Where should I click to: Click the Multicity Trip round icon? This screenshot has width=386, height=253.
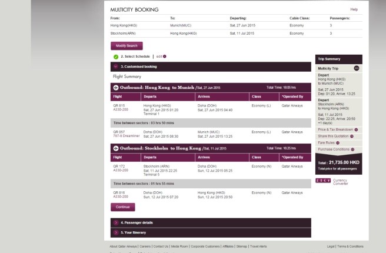point(357,68)
